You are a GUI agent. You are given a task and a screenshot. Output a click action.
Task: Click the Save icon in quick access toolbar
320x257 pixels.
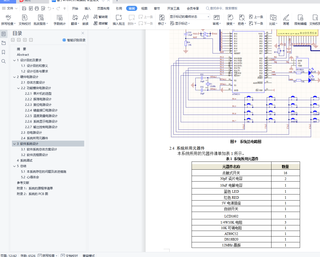coord(24,8)
